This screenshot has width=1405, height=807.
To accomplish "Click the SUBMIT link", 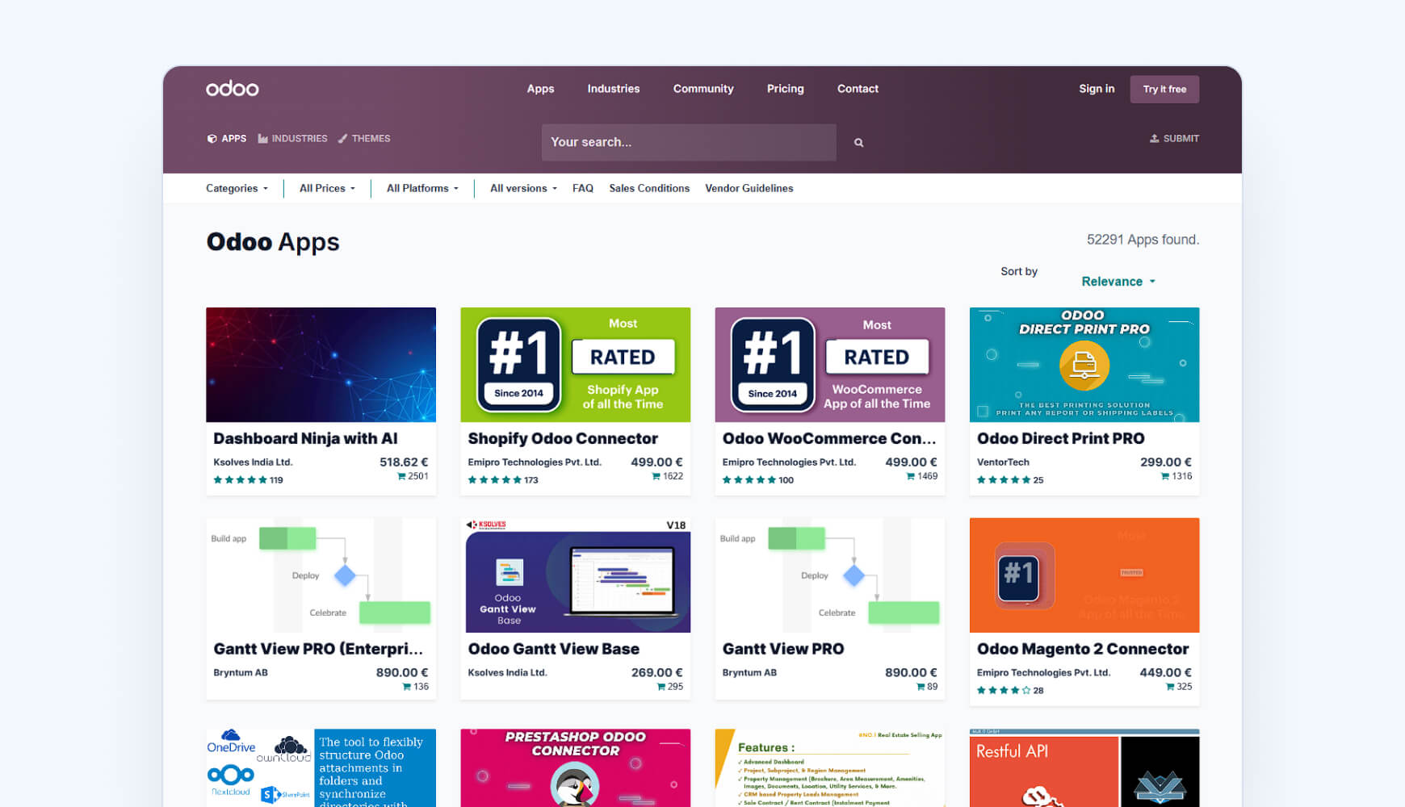I will point(1175,139).
